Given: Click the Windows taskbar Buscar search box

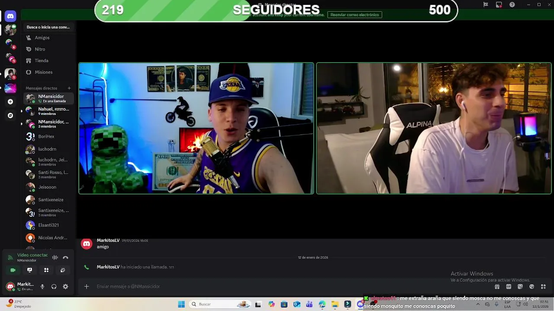Looking at the screenshot, I should [x=219, y=304].
